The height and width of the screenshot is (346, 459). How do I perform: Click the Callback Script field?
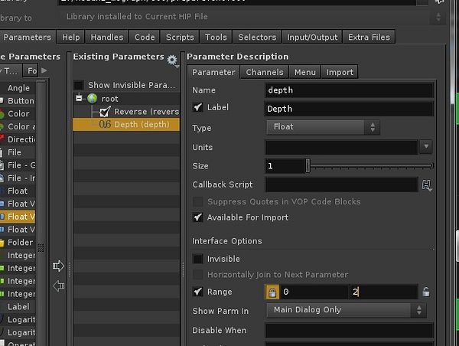341,184
